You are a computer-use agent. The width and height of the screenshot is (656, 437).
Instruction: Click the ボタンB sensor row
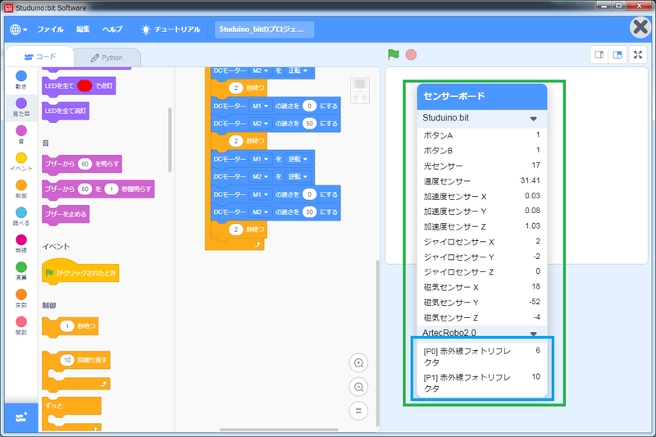482,150
